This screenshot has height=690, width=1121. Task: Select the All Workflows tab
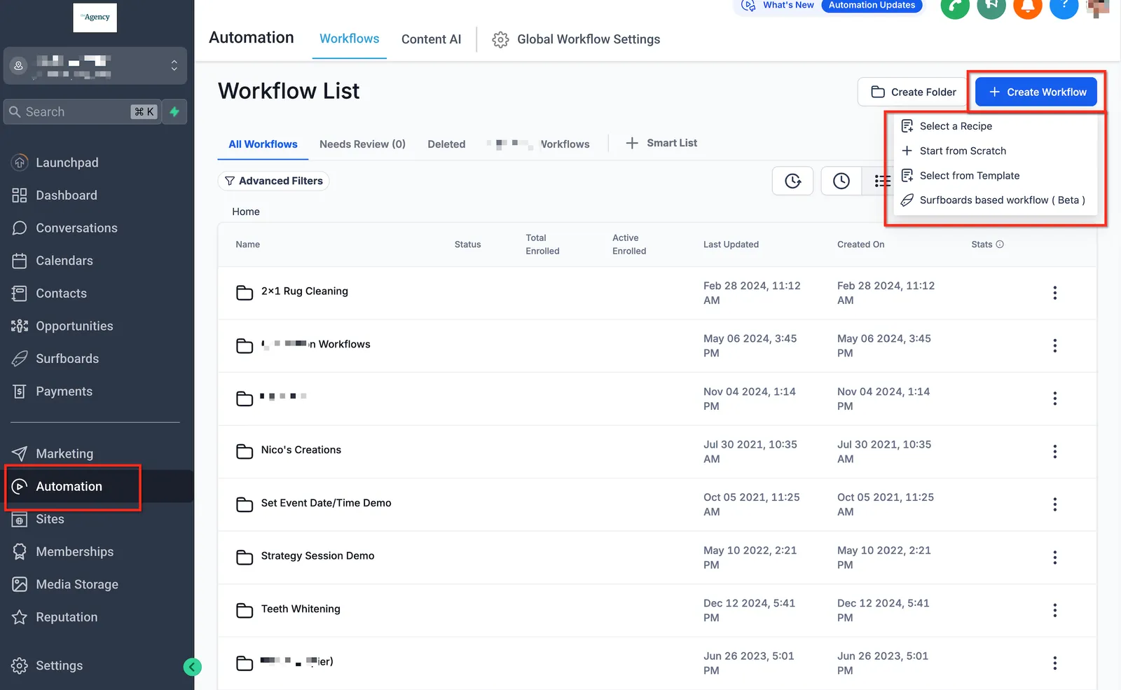(x=263, y=144)
